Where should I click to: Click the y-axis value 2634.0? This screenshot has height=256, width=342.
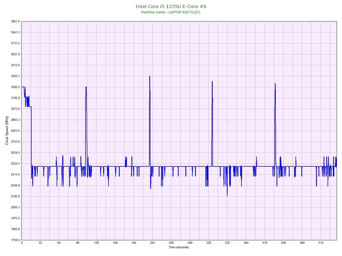[x=15, y=152]
